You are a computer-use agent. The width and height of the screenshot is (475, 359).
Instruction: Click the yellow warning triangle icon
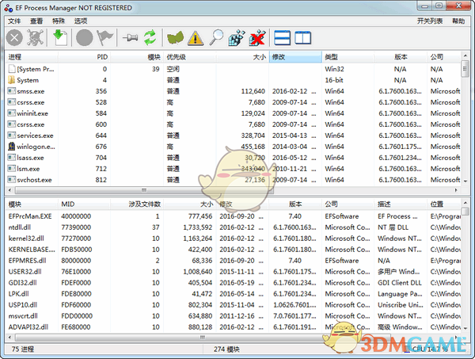pos(196,38)
